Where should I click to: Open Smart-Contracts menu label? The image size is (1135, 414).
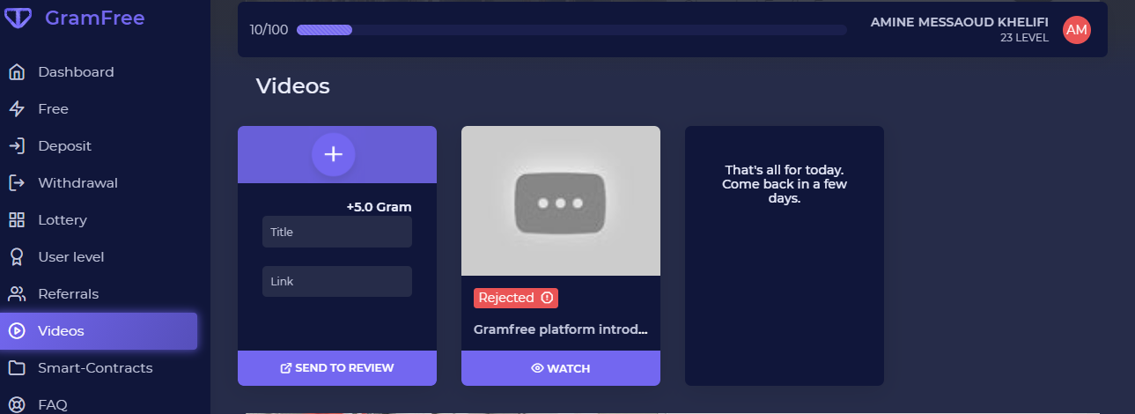point(95,368)
